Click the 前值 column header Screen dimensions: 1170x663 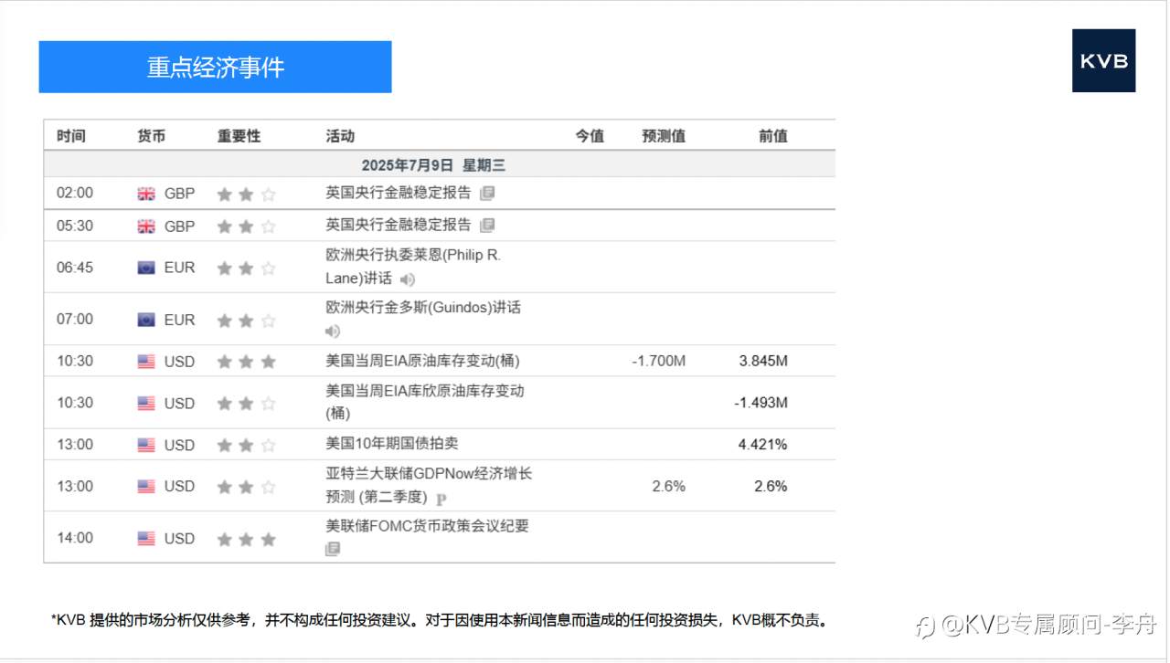pyautogui.click(x=772, y=136)
